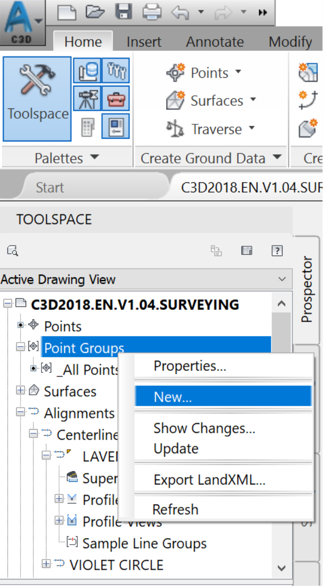The height and width of the screenshot is (586, 323).
Task: Click the Plot printer icon
Action: [151, 12]
